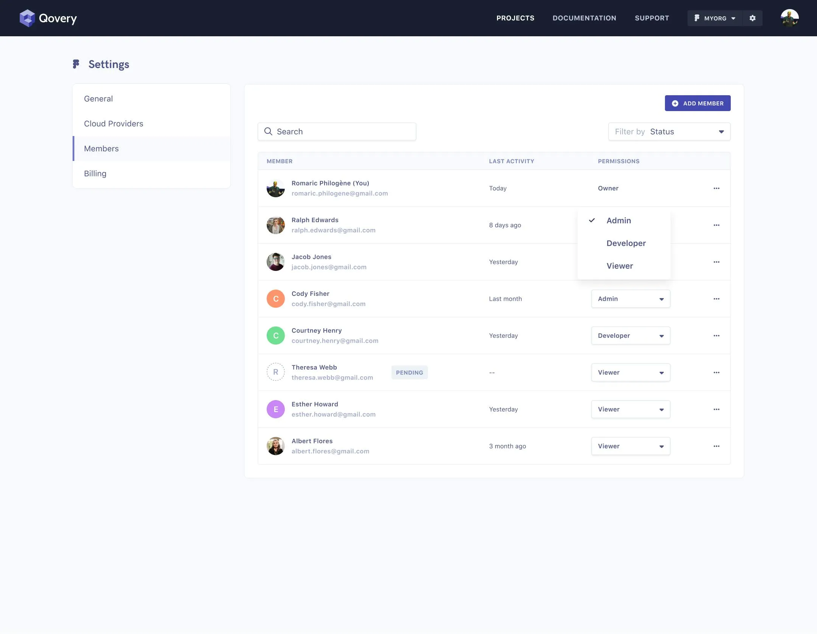817x634 pixels.
Task: Click user profile avatar in header
Action: pos(789,18)
